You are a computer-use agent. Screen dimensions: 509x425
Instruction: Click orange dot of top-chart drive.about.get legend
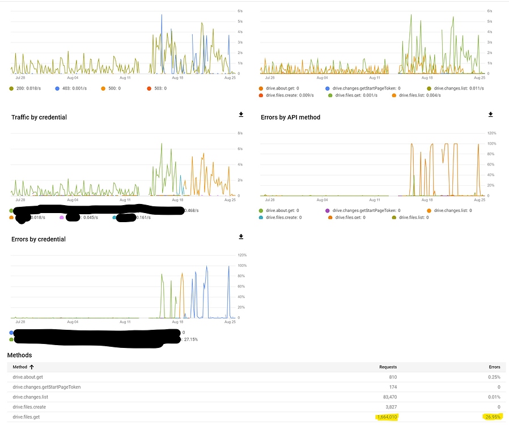click(261, 88)
